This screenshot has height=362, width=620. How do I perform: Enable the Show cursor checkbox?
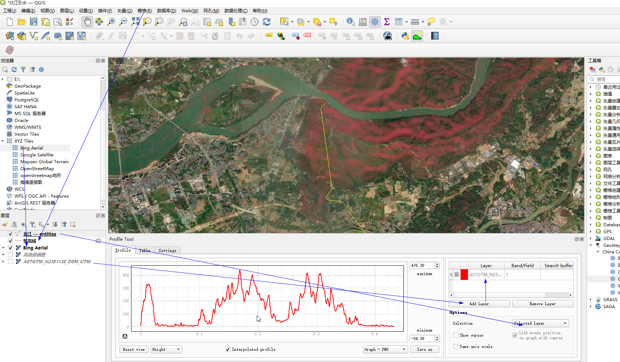pos(456,335)
